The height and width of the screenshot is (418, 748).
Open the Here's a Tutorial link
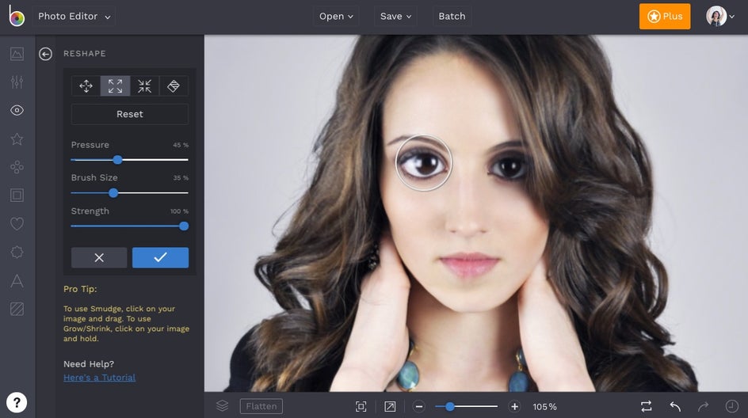coord(99,378)
